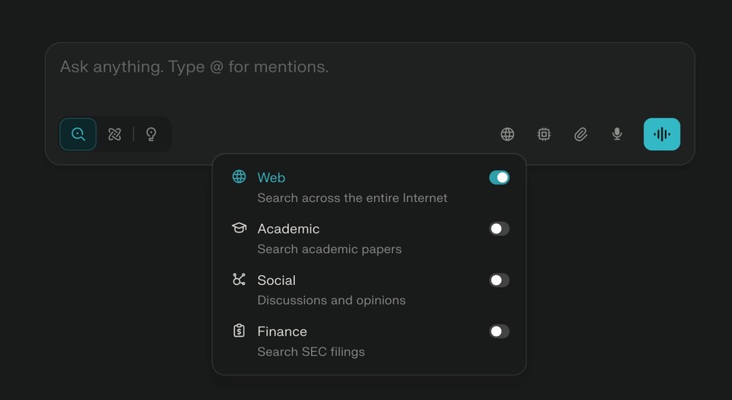
Task: Disable the Web search toggle
Action: tap(499, 178)
